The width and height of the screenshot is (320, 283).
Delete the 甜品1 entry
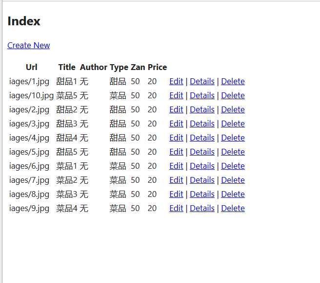tap(233, 81)
